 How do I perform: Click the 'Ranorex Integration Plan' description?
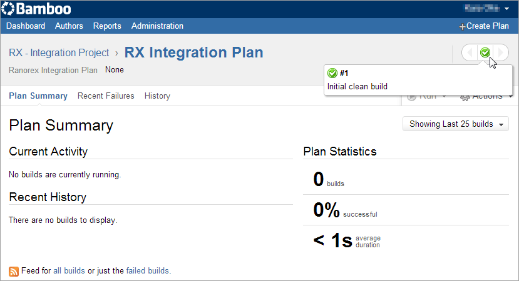(53, 71)
